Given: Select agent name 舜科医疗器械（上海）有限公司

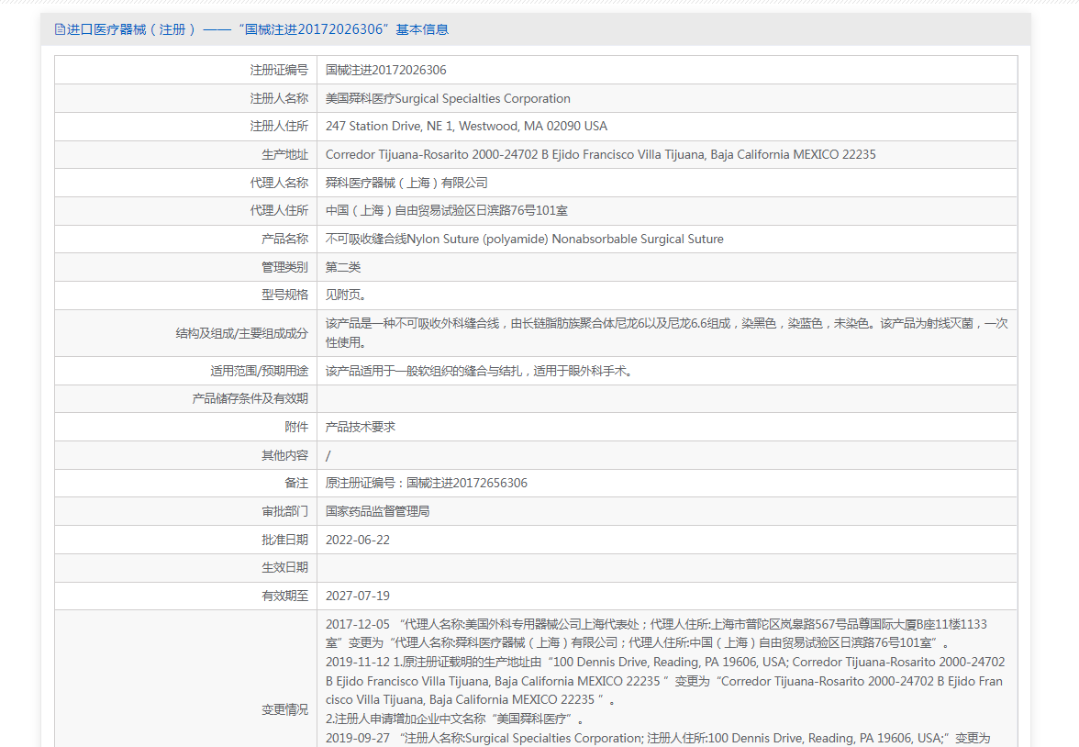Looking at the screenshot, I should (x=406, y=184).
